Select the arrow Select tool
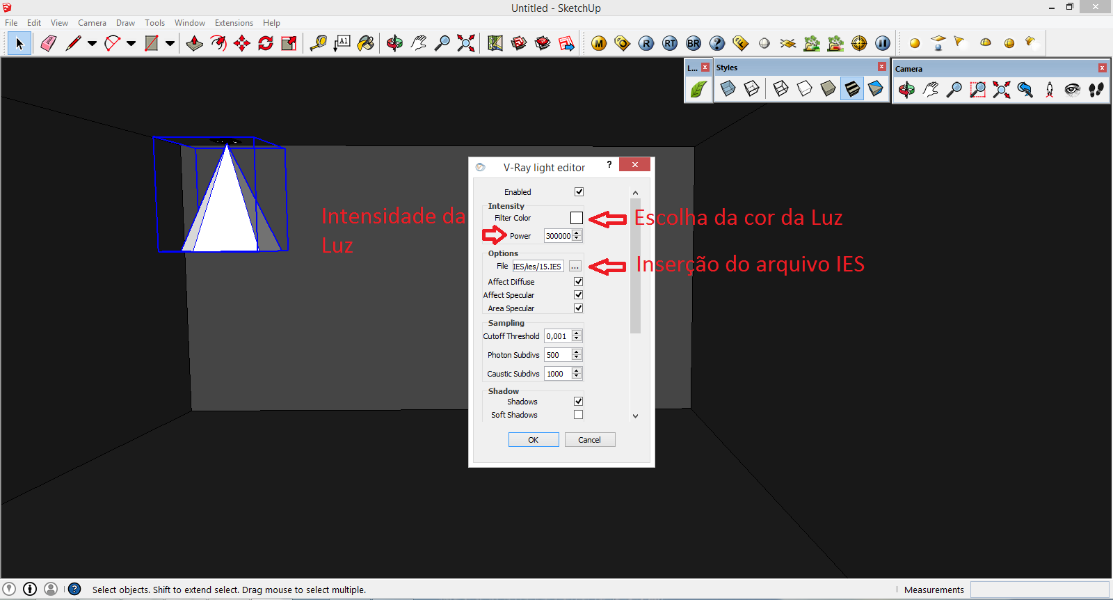 pos(19,43)
